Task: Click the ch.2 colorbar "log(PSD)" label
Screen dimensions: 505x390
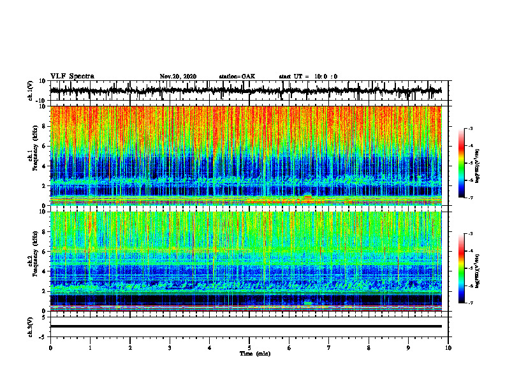Action: point(478,271)
